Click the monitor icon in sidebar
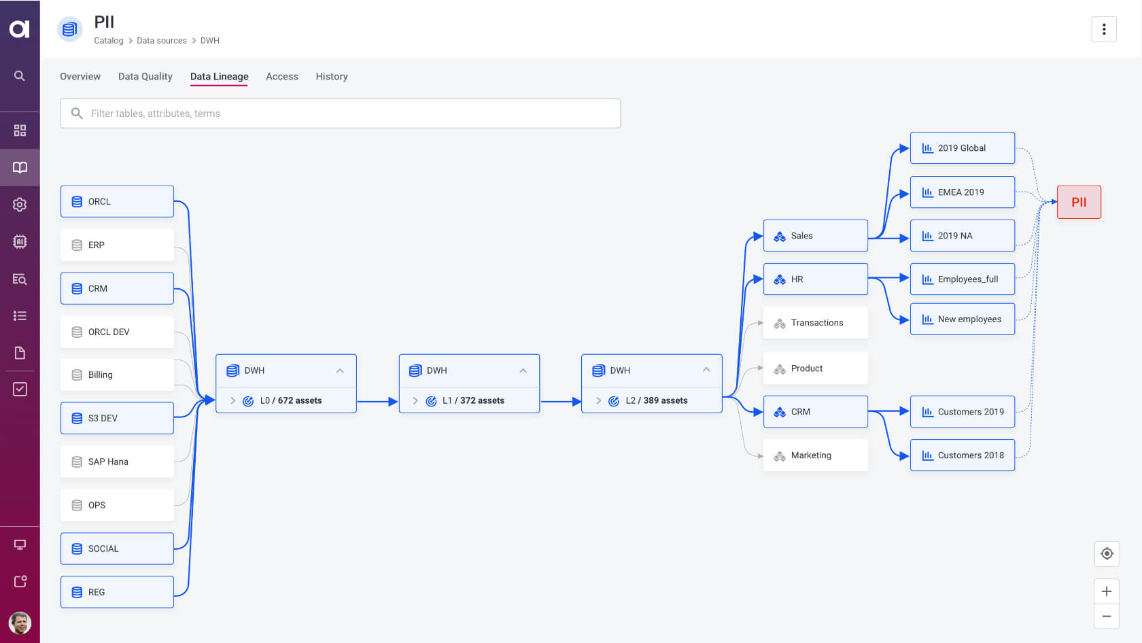The height and width of the screenshot is (643, 1142). [x=20, y=544]
